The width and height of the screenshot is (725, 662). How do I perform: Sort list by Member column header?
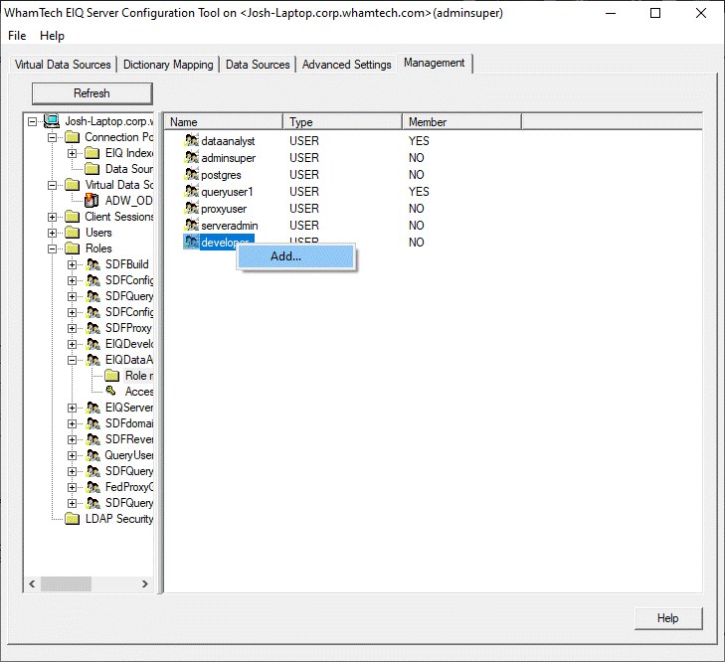(461, 122)
